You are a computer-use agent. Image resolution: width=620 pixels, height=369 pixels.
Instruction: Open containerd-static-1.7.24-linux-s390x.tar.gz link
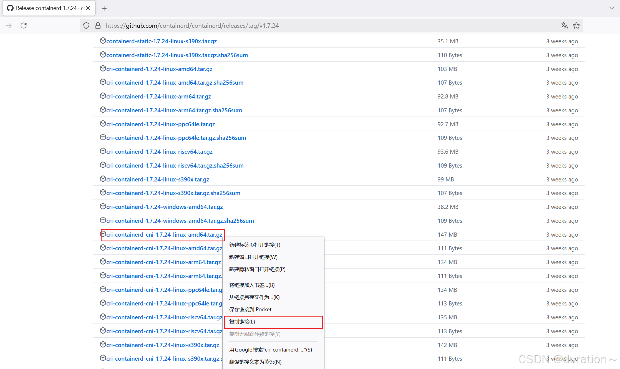pyautogui.click(x=162, y=41)
